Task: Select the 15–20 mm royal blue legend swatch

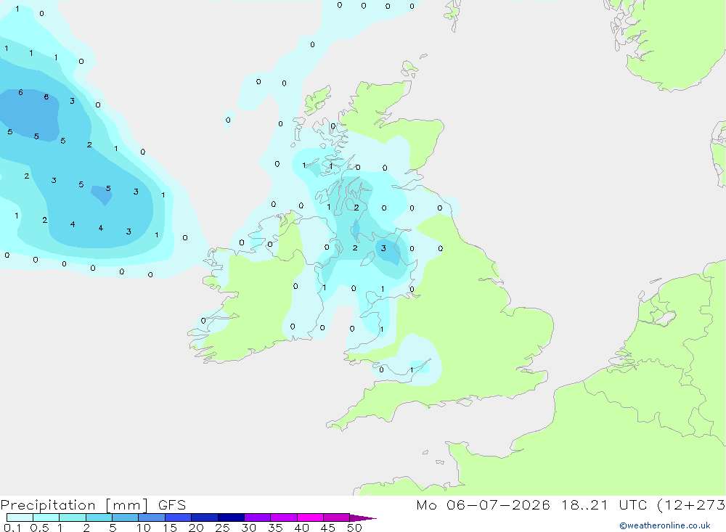Action: pyautogui.click(x=179, y=517)
